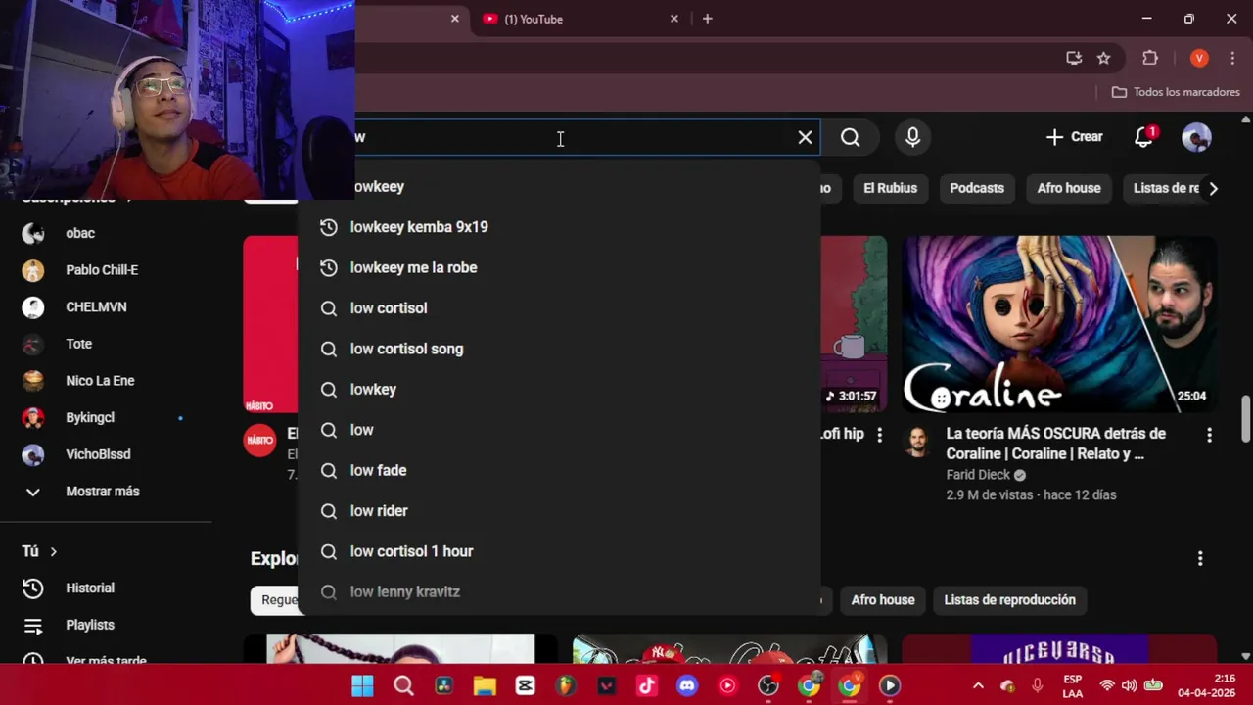Open the Explore section options menu
This screenshot has width=1253, height=705.
tap(1200, 559)
